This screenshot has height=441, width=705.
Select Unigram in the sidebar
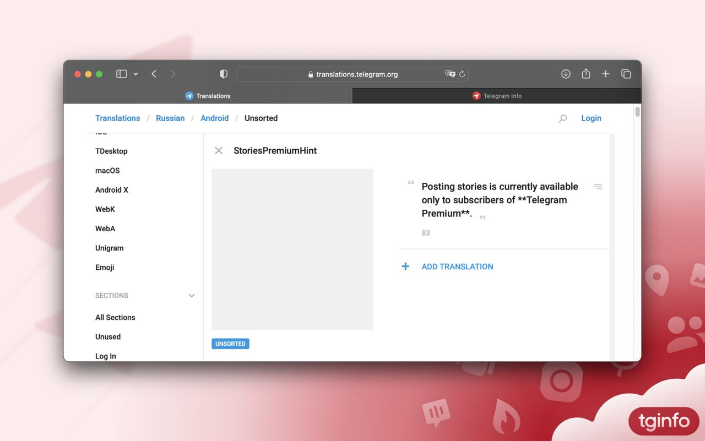[x=110, y=248]
